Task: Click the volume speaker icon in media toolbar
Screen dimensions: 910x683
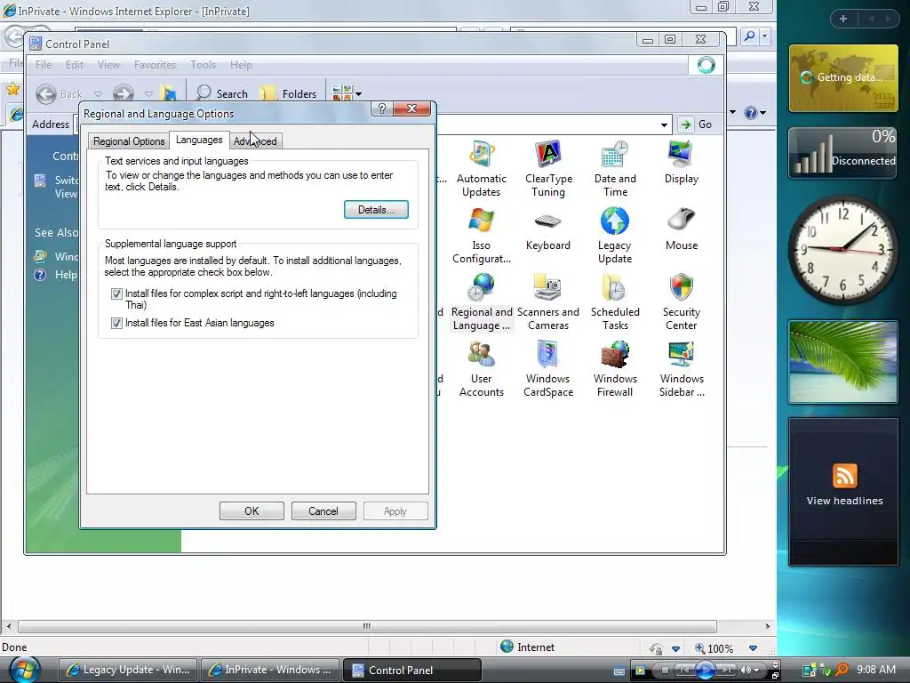Action: [746, 671]
